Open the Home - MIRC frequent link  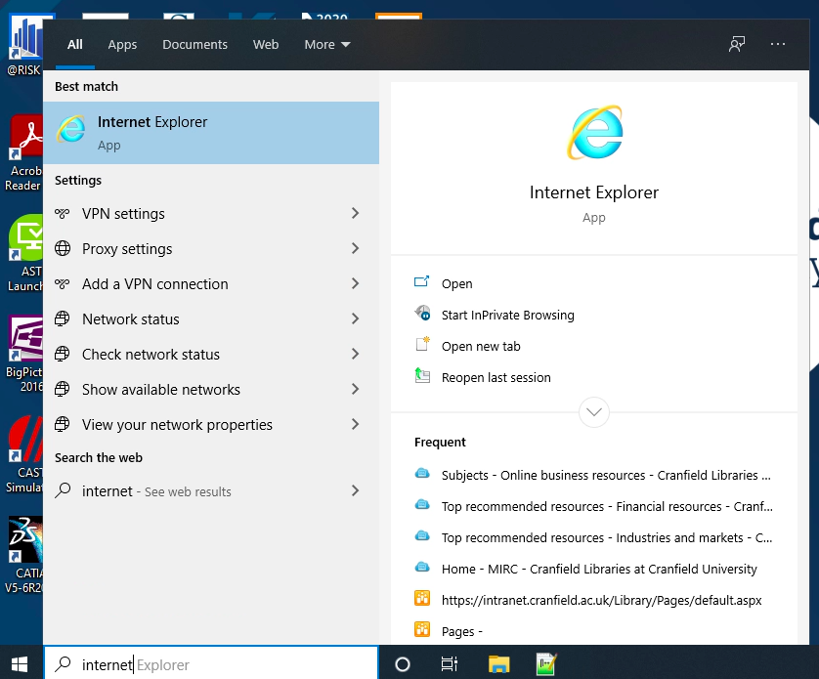[598, 570]
